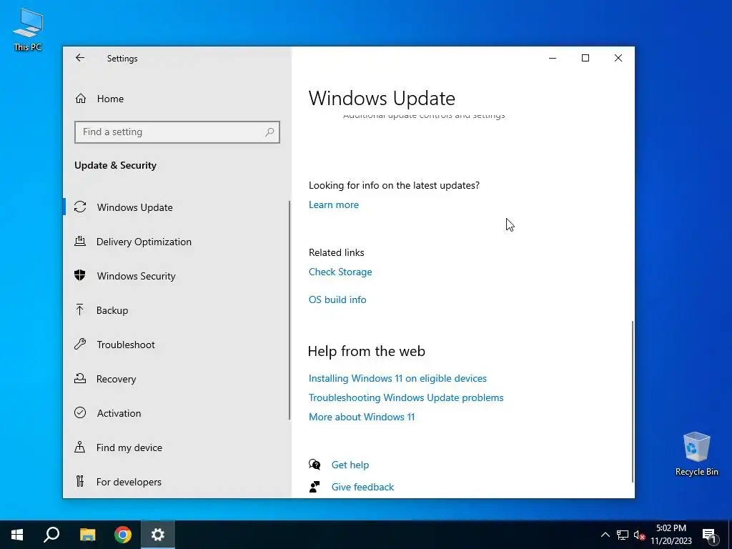Click the Give feedback person icon
Screen dimensions: 732x549
pos(315,487)
